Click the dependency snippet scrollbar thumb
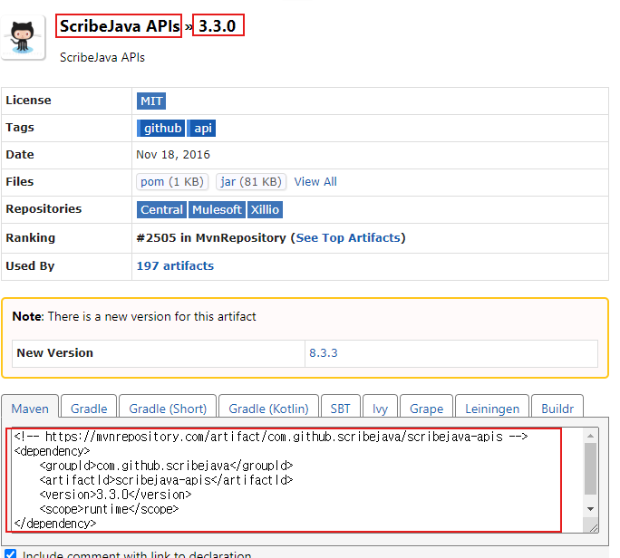The height and width of the screenshot is (558, 620). (590, 468)
